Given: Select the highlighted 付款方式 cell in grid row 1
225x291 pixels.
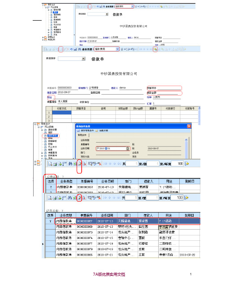Looking at the screenshot, I should pos(62,113).
